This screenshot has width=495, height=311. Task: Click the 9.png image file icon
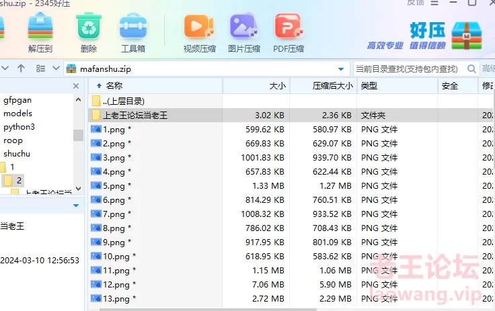click(x=96, y=242)
